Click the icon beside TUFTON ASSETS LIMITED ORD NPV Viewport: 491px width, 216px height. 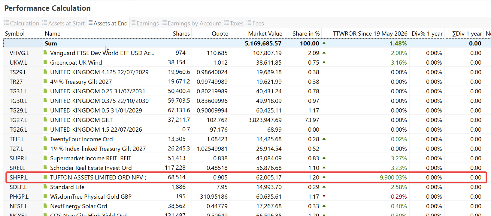(x=46, y=177)
